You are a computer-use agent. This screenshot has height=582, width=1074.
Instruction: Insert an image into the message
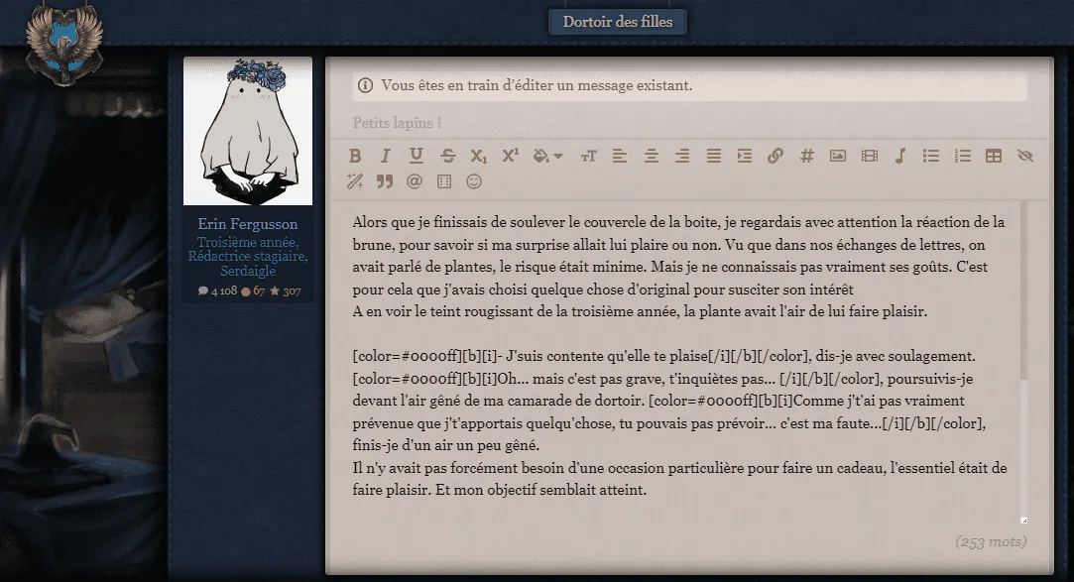(x=838, y=156)
